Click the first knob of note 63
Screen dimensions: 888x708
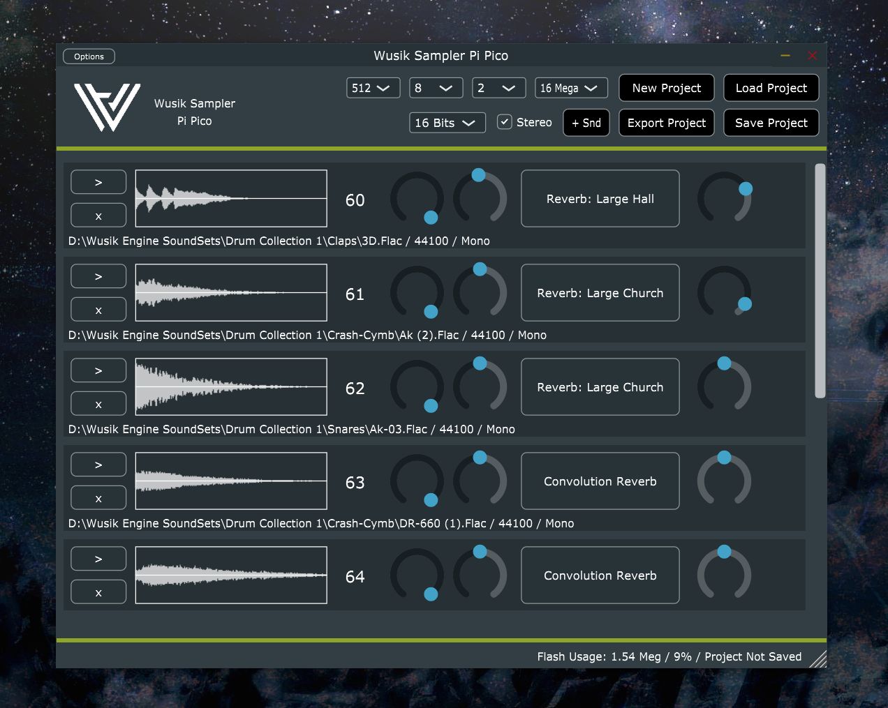[x=417, y=481]
